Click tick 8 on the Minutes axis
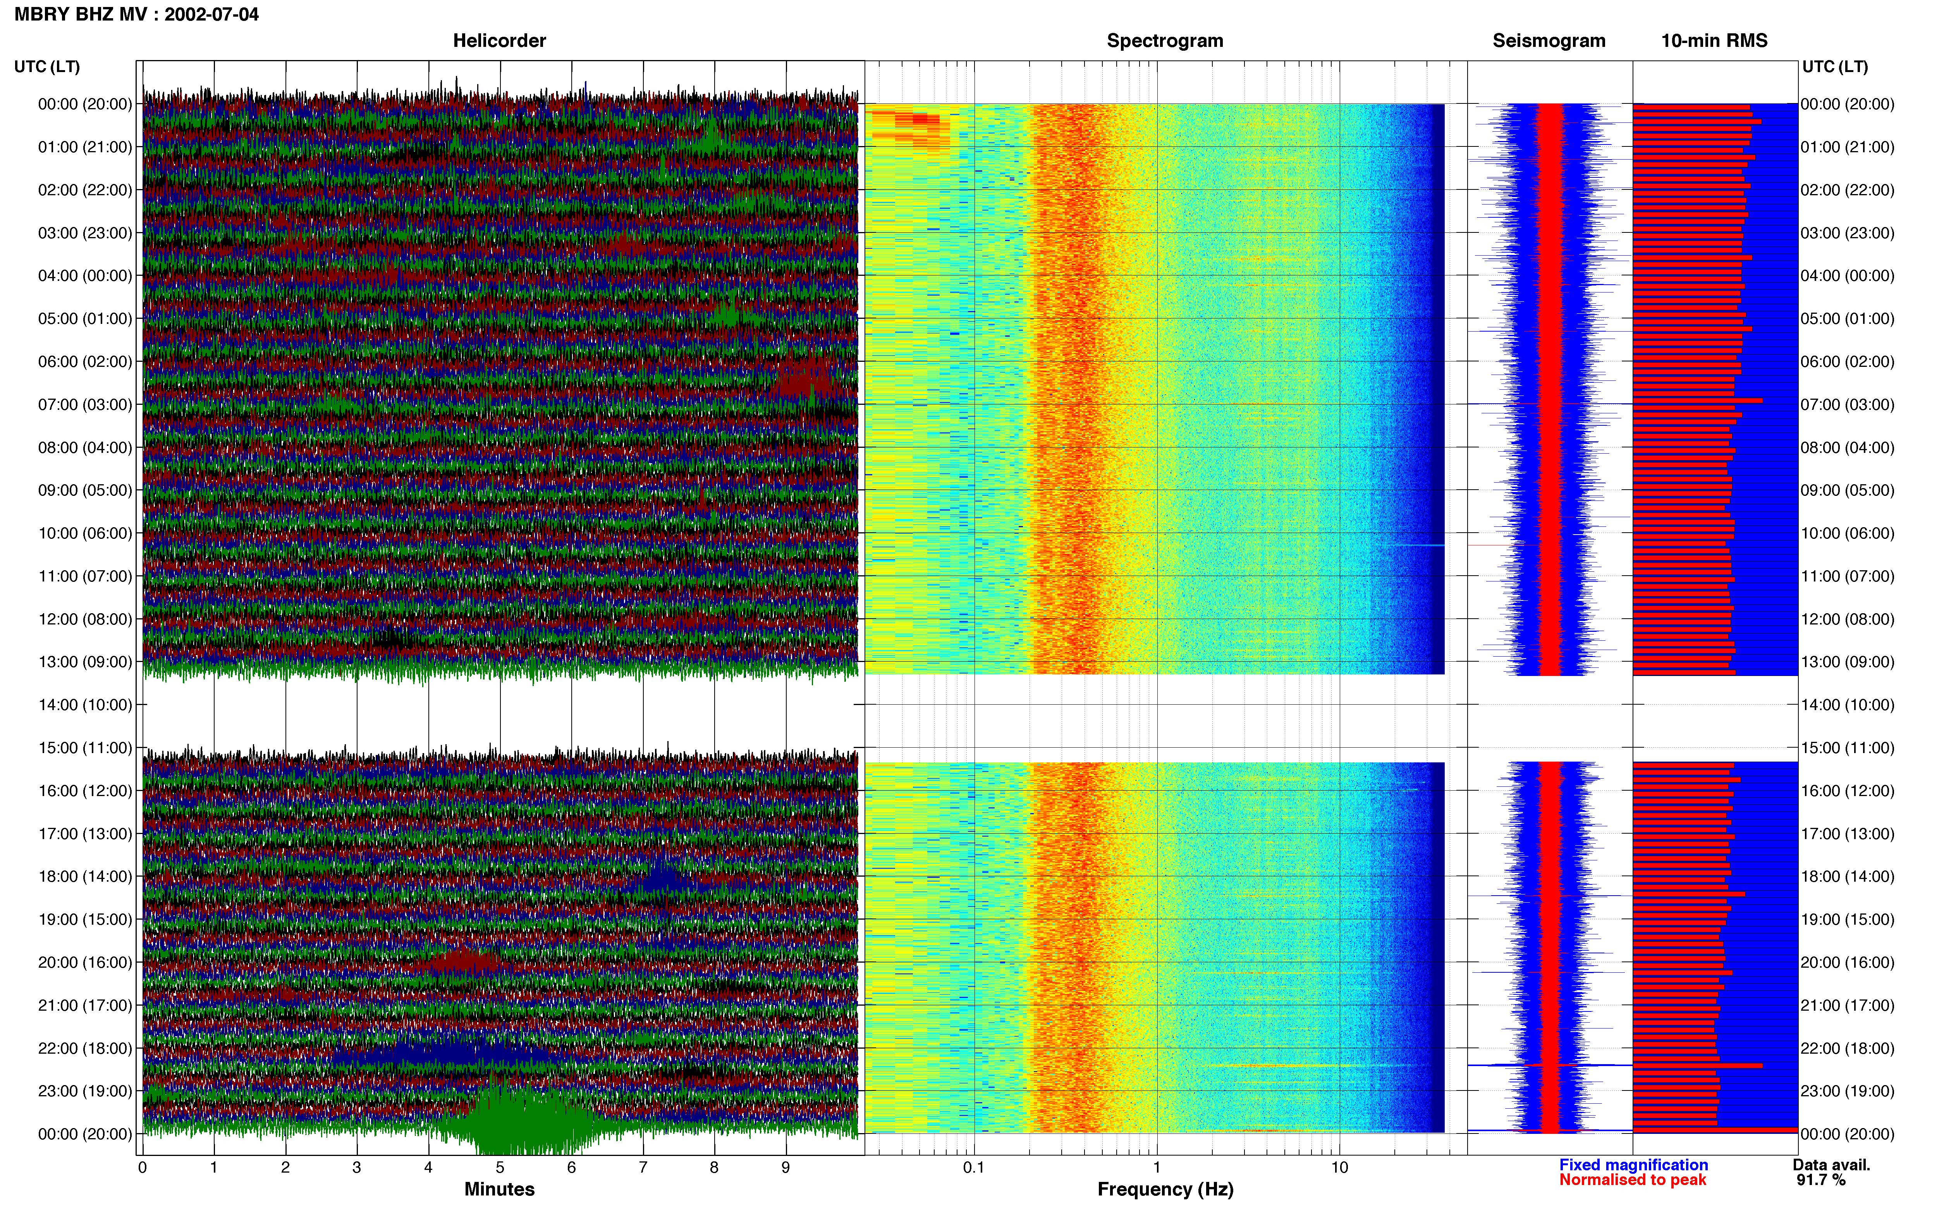Image resolution: width=1944 pixels, height=1216 pixels. [714, 1168]
